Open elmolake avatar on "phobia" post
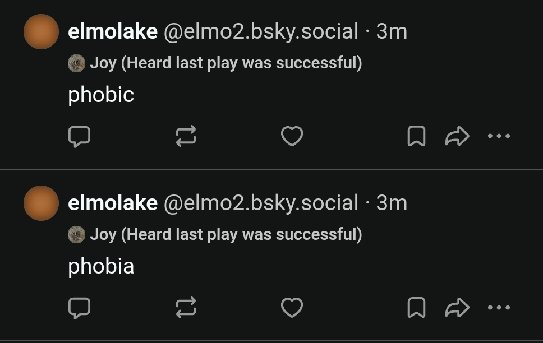Viewport: 543px width, 343px height. point(41,203)
